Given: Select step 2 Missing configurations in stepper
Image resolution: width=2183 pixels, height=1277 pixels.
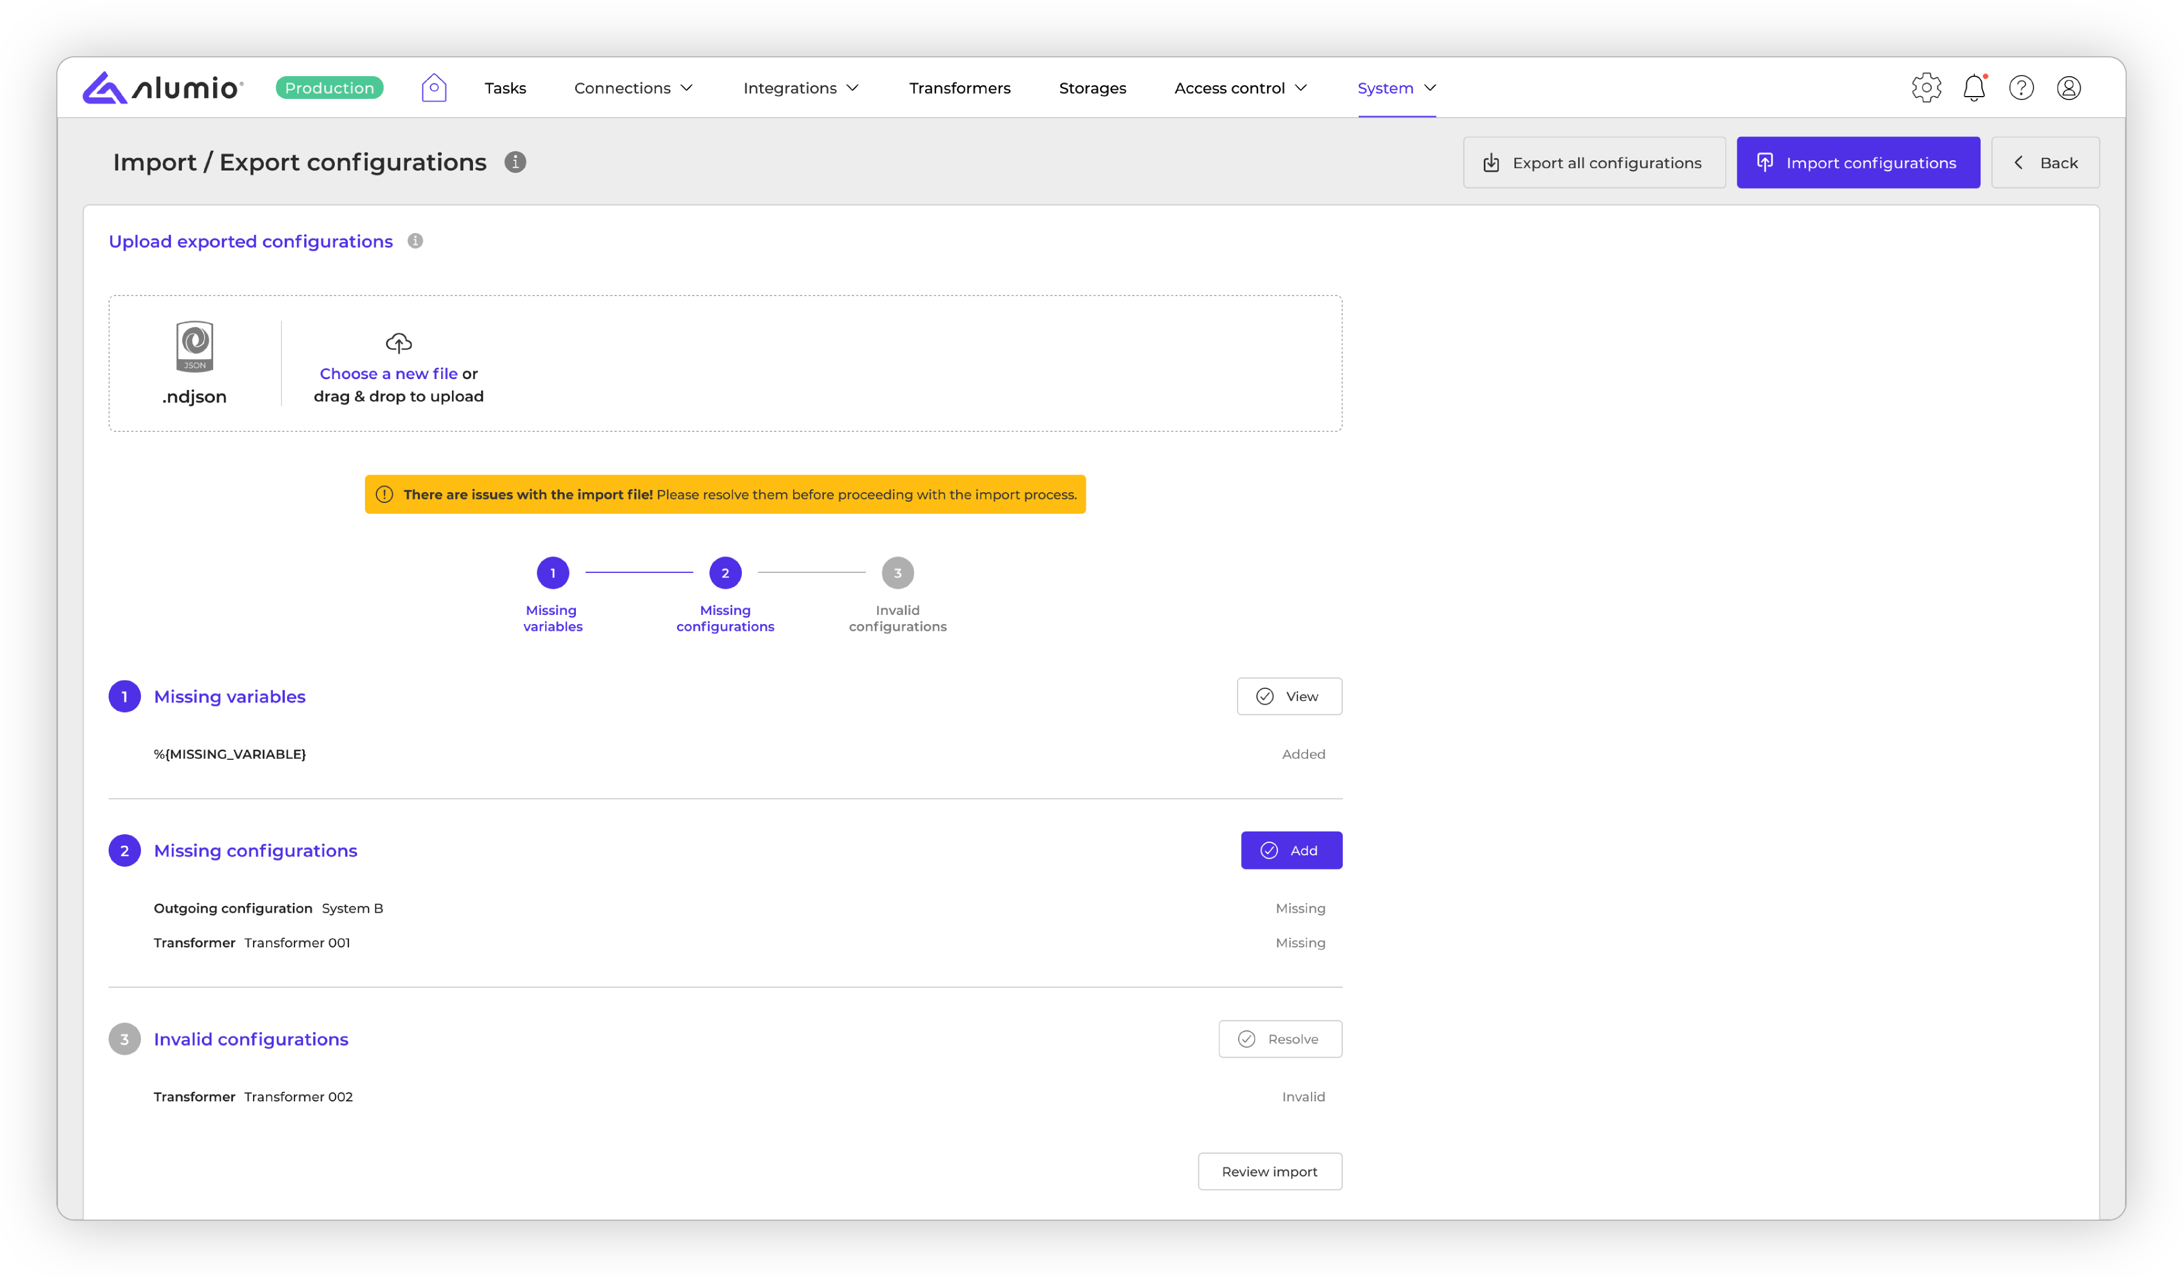Looking at the screenshot, I should [724, 572].
